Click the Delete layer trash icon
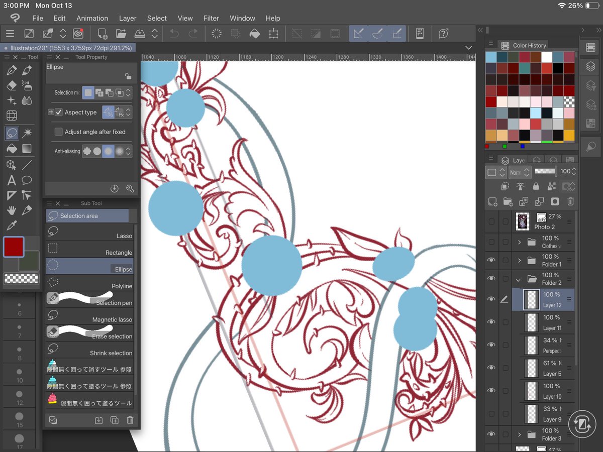The height and width of the screenshot is (452, 603). click(570, 201)
